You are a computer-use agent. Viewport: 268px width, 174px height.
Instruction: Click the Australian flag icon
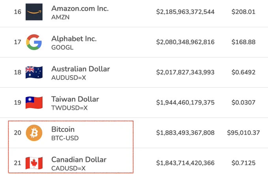pyautogui.click(x=34, y=72)
